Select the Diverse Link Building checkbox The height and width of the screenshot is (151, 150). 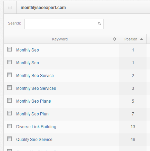9,126
